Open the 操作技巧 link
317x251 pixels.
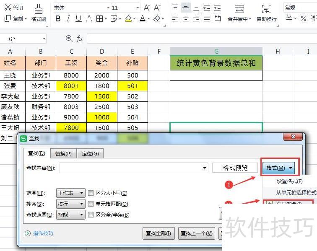(x=43, y=233)
